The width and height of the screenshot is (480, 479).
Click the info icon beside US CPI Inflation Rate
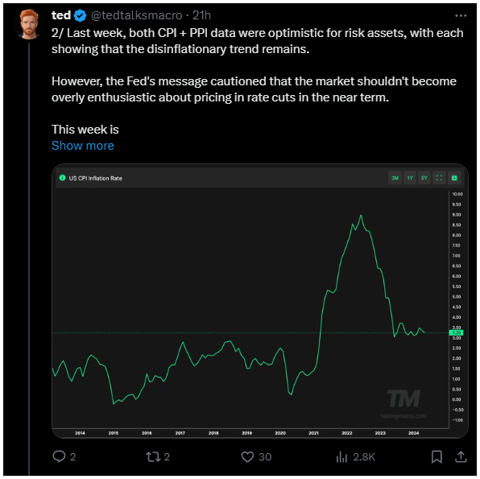[63, 178]
